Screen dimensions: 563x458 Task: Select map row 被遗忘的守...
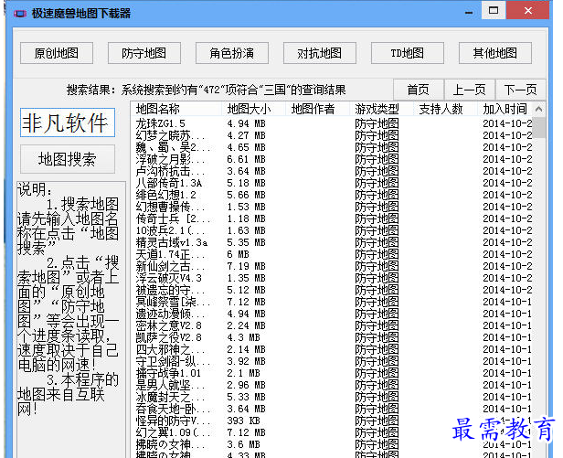tap(334, 290)
